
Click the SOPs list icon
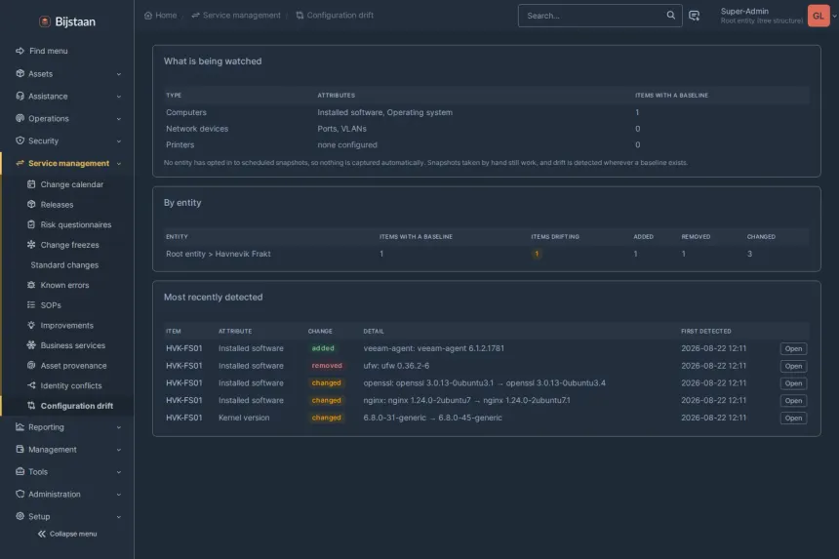[31, 305]
